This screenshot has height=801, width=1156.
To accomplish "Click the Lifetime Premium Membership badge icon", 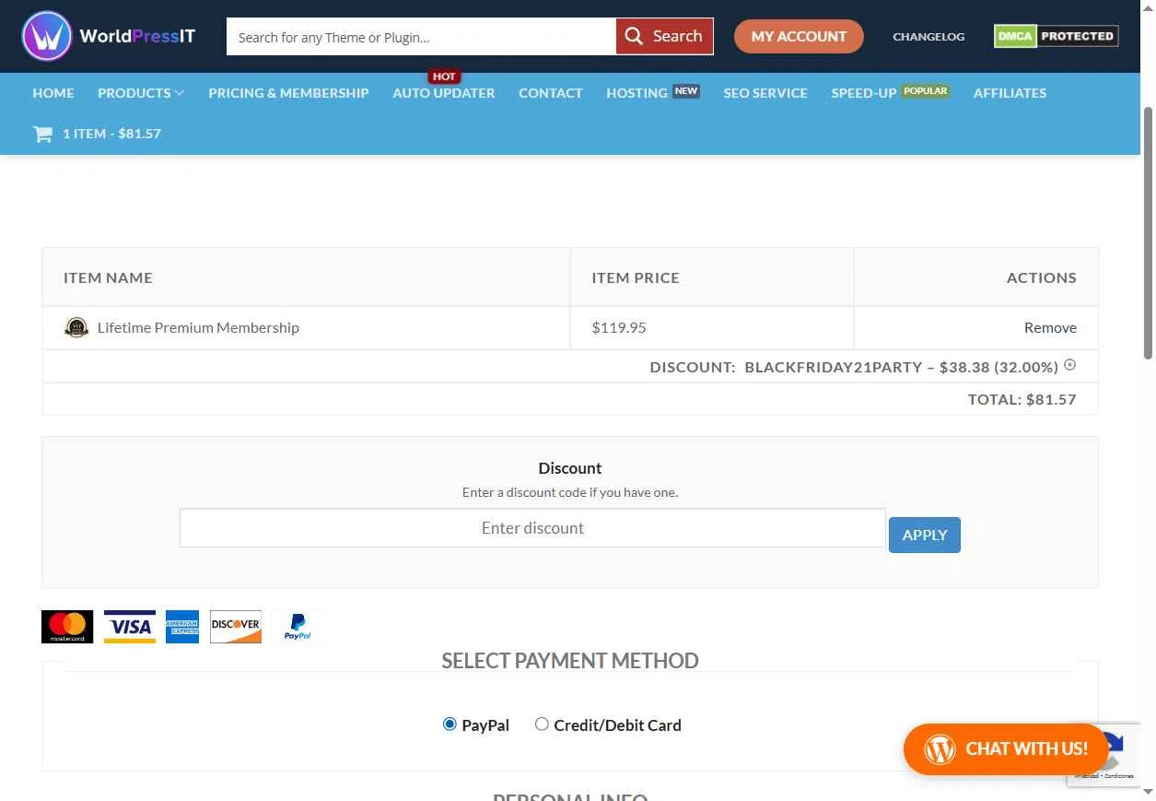I will pos(76,327).
